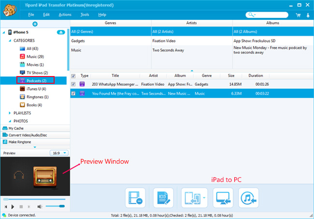
Task: Expand the PLAYLISTS tree node
Action: [10, 113]
